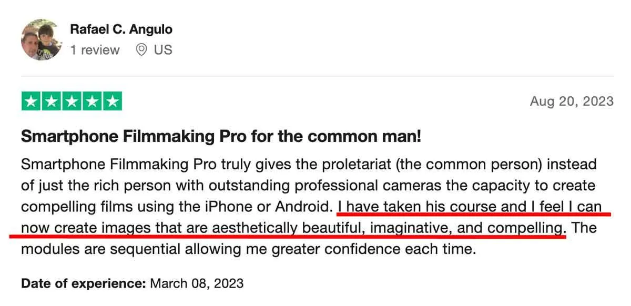
Task: Click the "1 review" count text
Action: coord(95,50)
